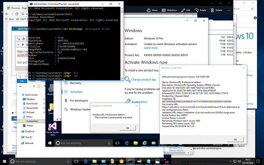Open Recovery in the Settings sidebar
264x165 pixels.
coord(73,83)
